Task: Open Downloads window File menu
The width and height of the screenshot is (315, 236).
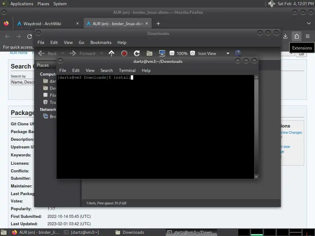Action: [x=41, y=42]
